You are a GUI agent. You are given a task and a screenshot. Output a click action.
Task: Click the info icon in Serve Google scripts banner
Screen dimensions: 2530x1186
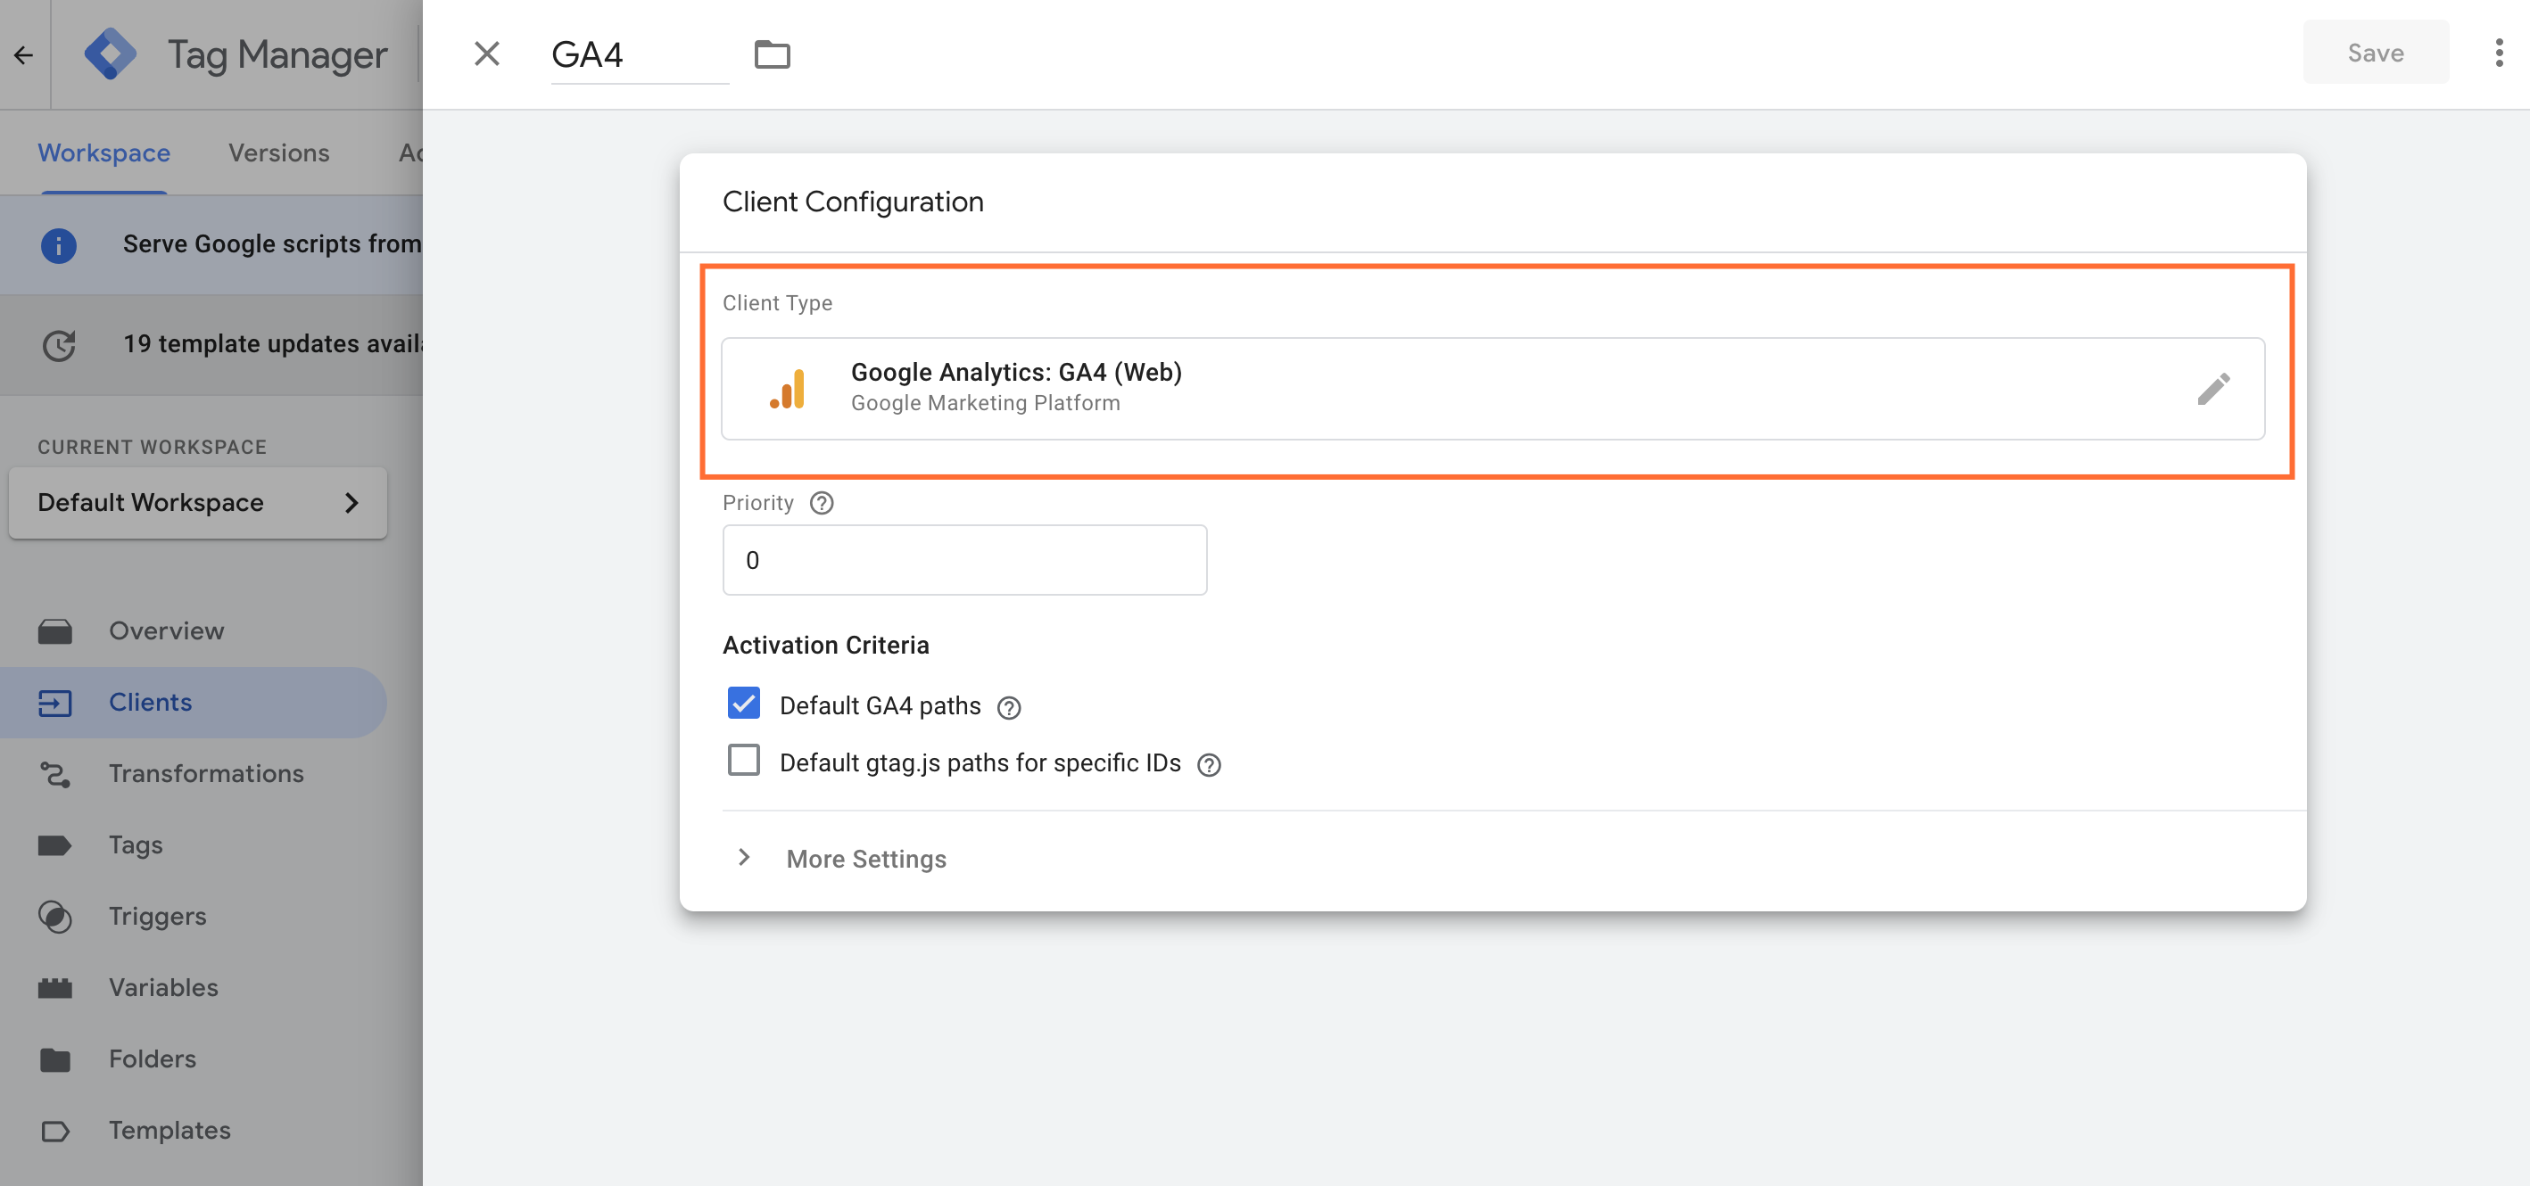pos(59,244)
